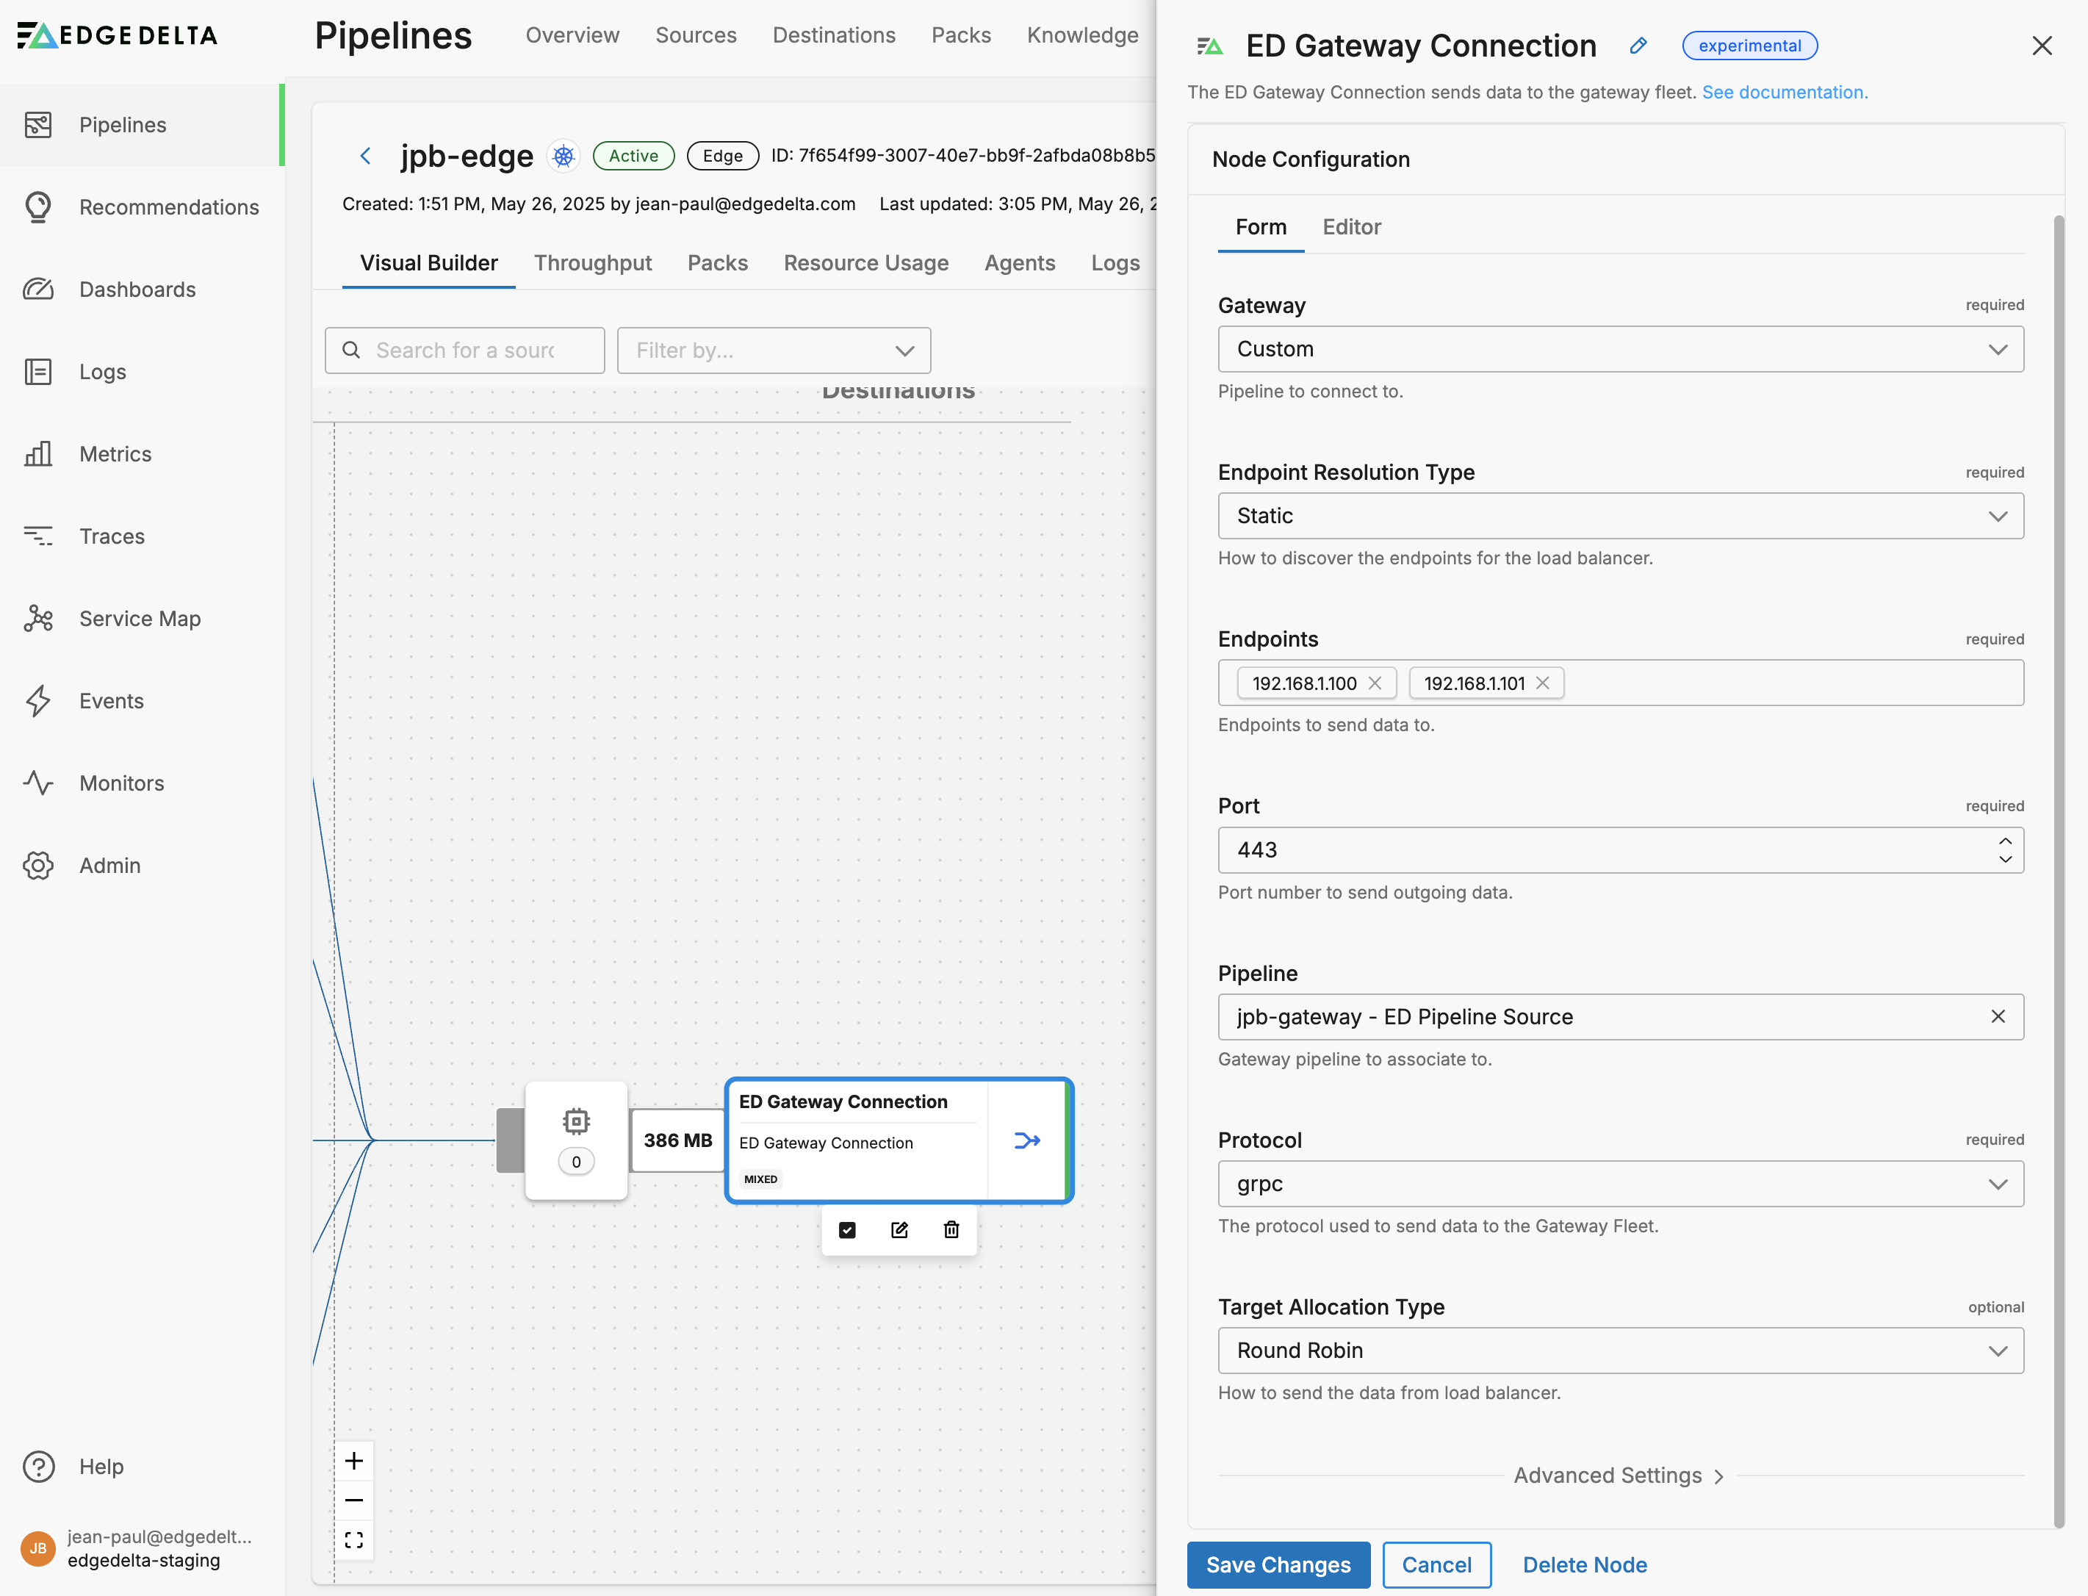Click Delete Node
Image resolution: width=2088 pixels, height=1596 pixels.
click(1585, 1564)
